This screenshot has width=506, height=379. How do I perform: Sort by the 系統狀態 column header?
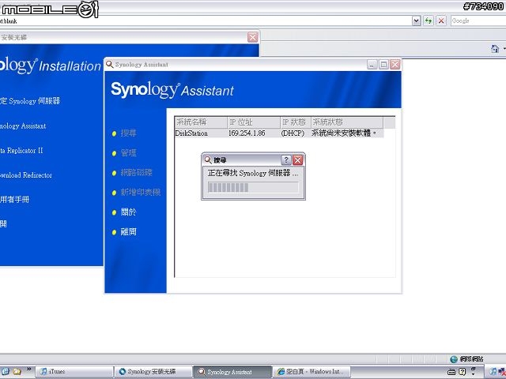tap(347, 122)
